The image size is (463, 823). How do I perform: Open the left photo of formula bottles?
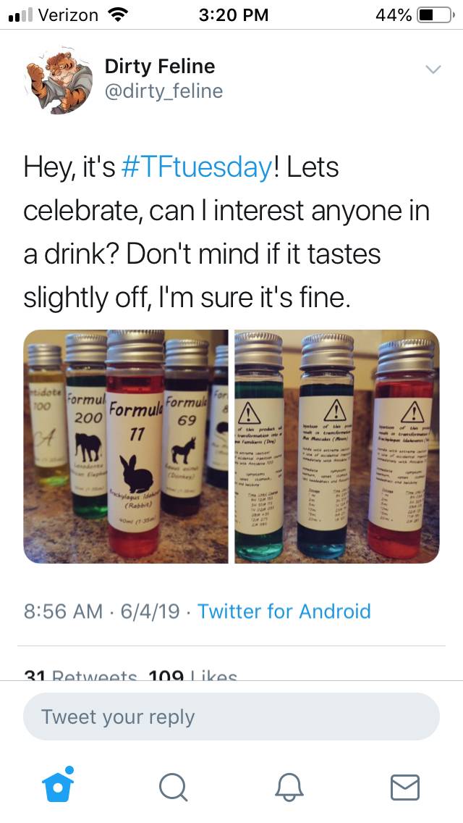click(x=126, y=446)
